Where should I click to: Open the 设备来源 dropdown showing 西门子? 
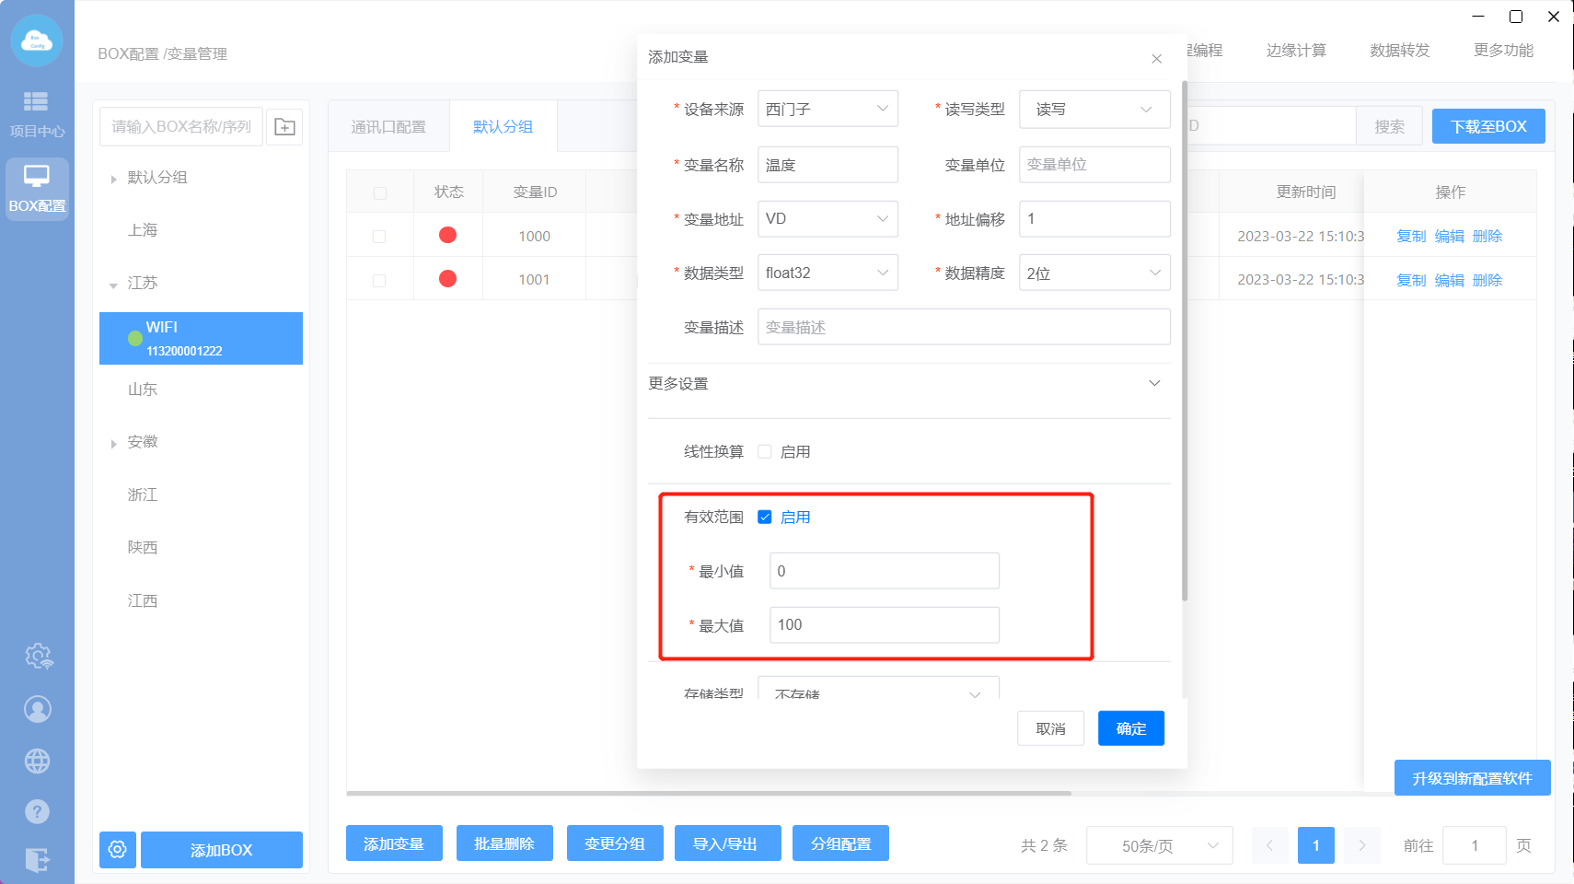coord(827,109)
